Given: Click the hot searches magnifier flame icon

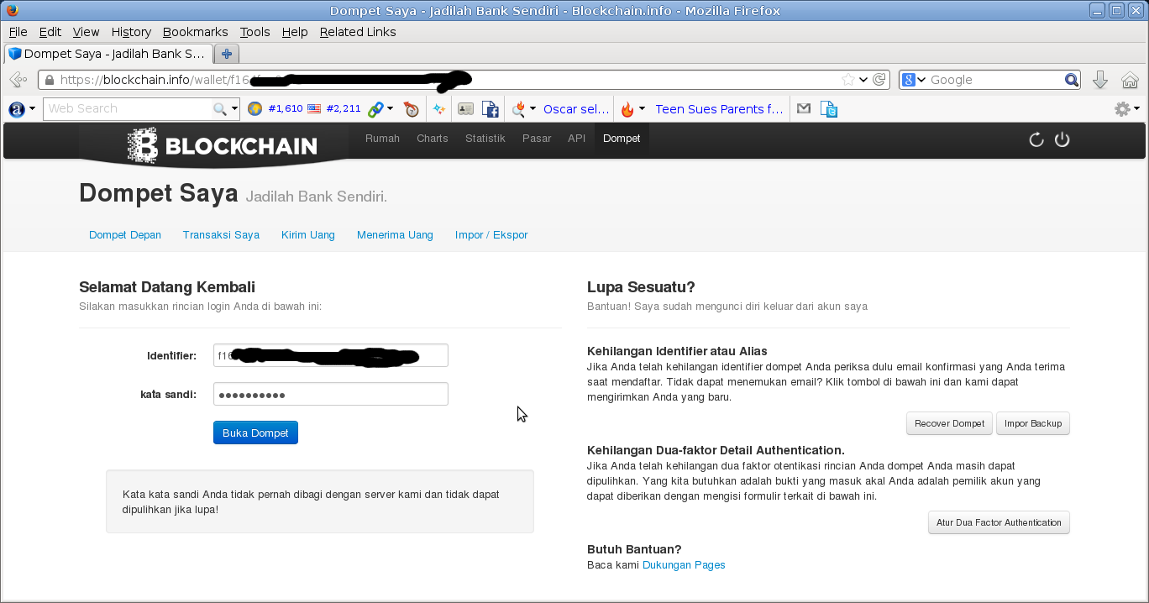Looking at the screenshot, I should click(519, 109).
